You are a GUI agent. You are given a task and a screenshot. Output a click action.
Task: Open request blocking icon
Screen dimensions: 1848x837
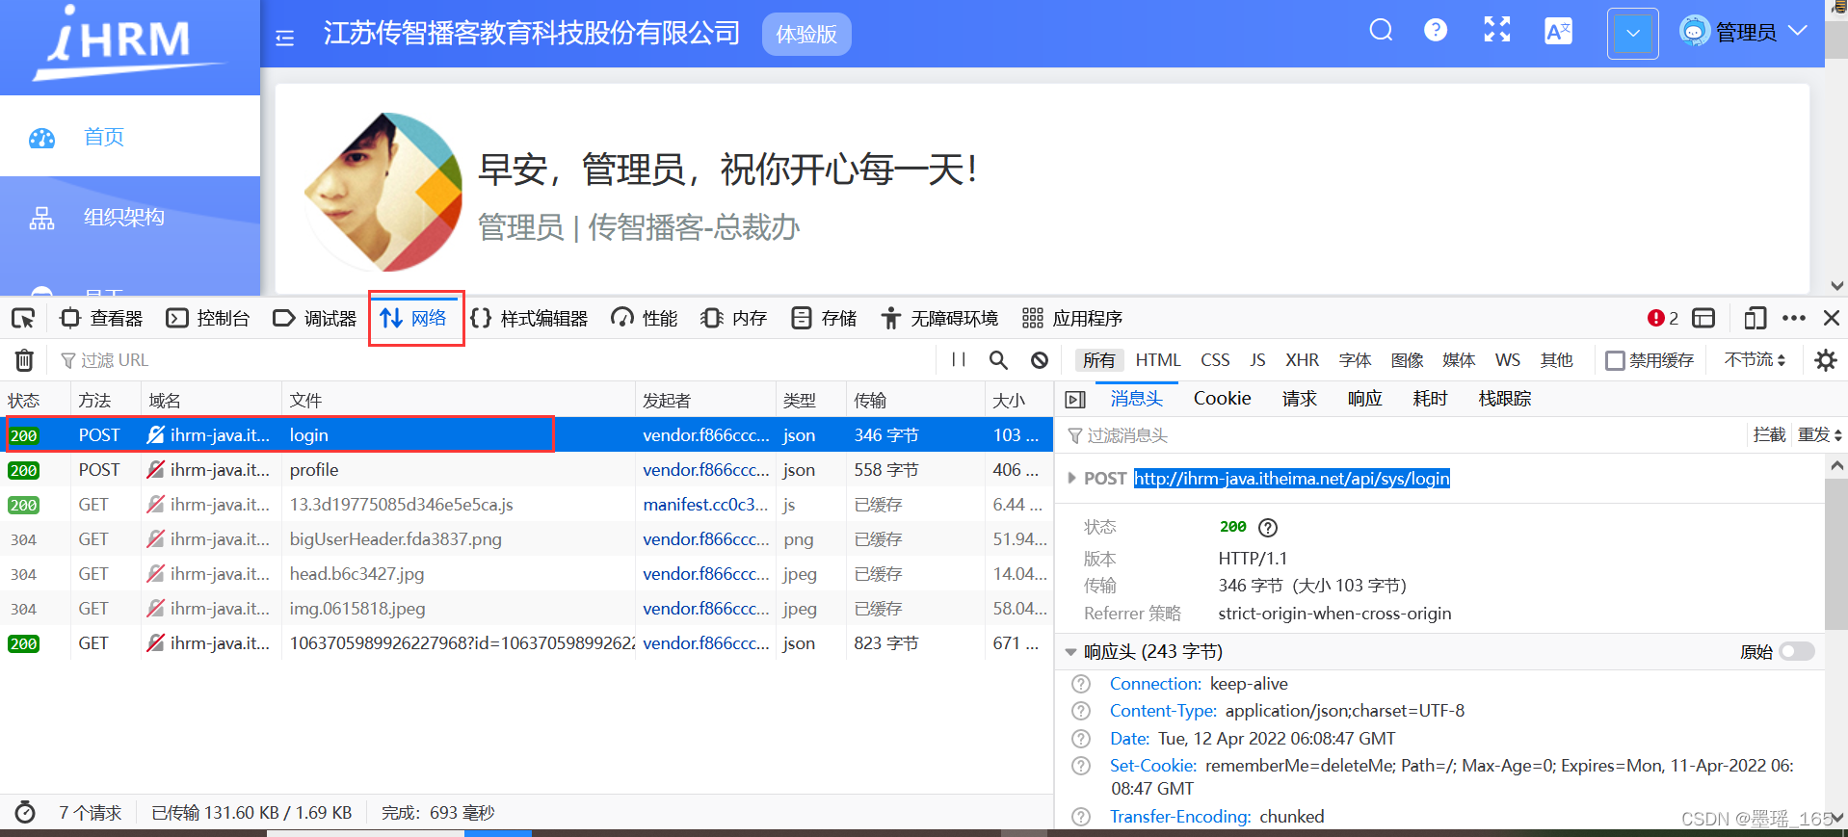coord(1040,359)
